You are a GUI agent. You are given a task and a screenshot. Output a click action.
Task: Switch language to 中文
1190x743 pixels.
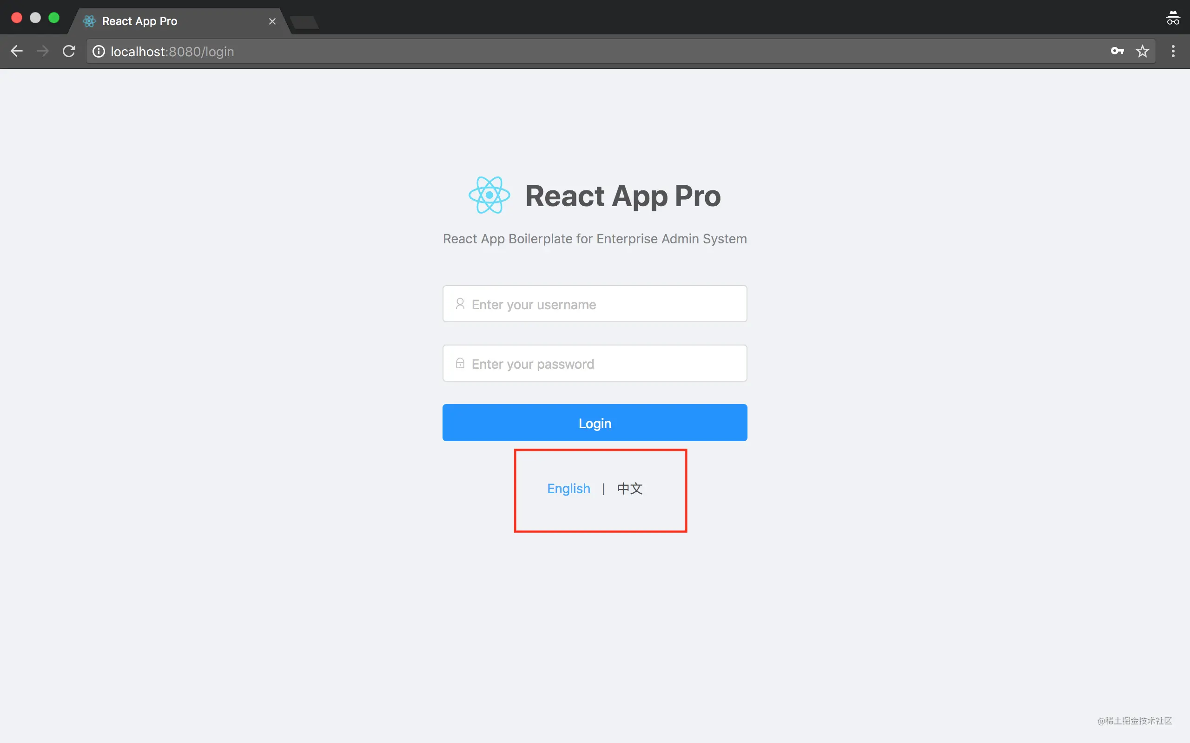pyautogui.click(x=629, y=489)
